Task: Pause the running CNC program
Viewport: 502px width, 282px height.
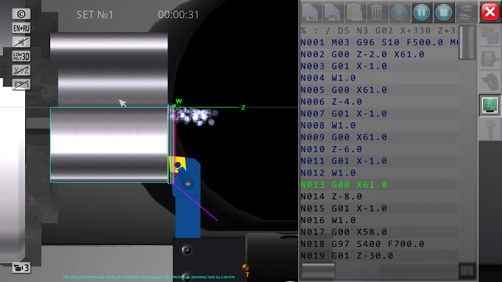Action: tap(421, 13)
